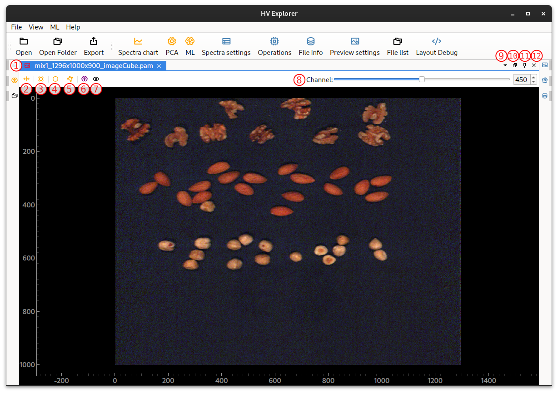
Task: Open the Spectra chart panel
Action: (138, 47)
